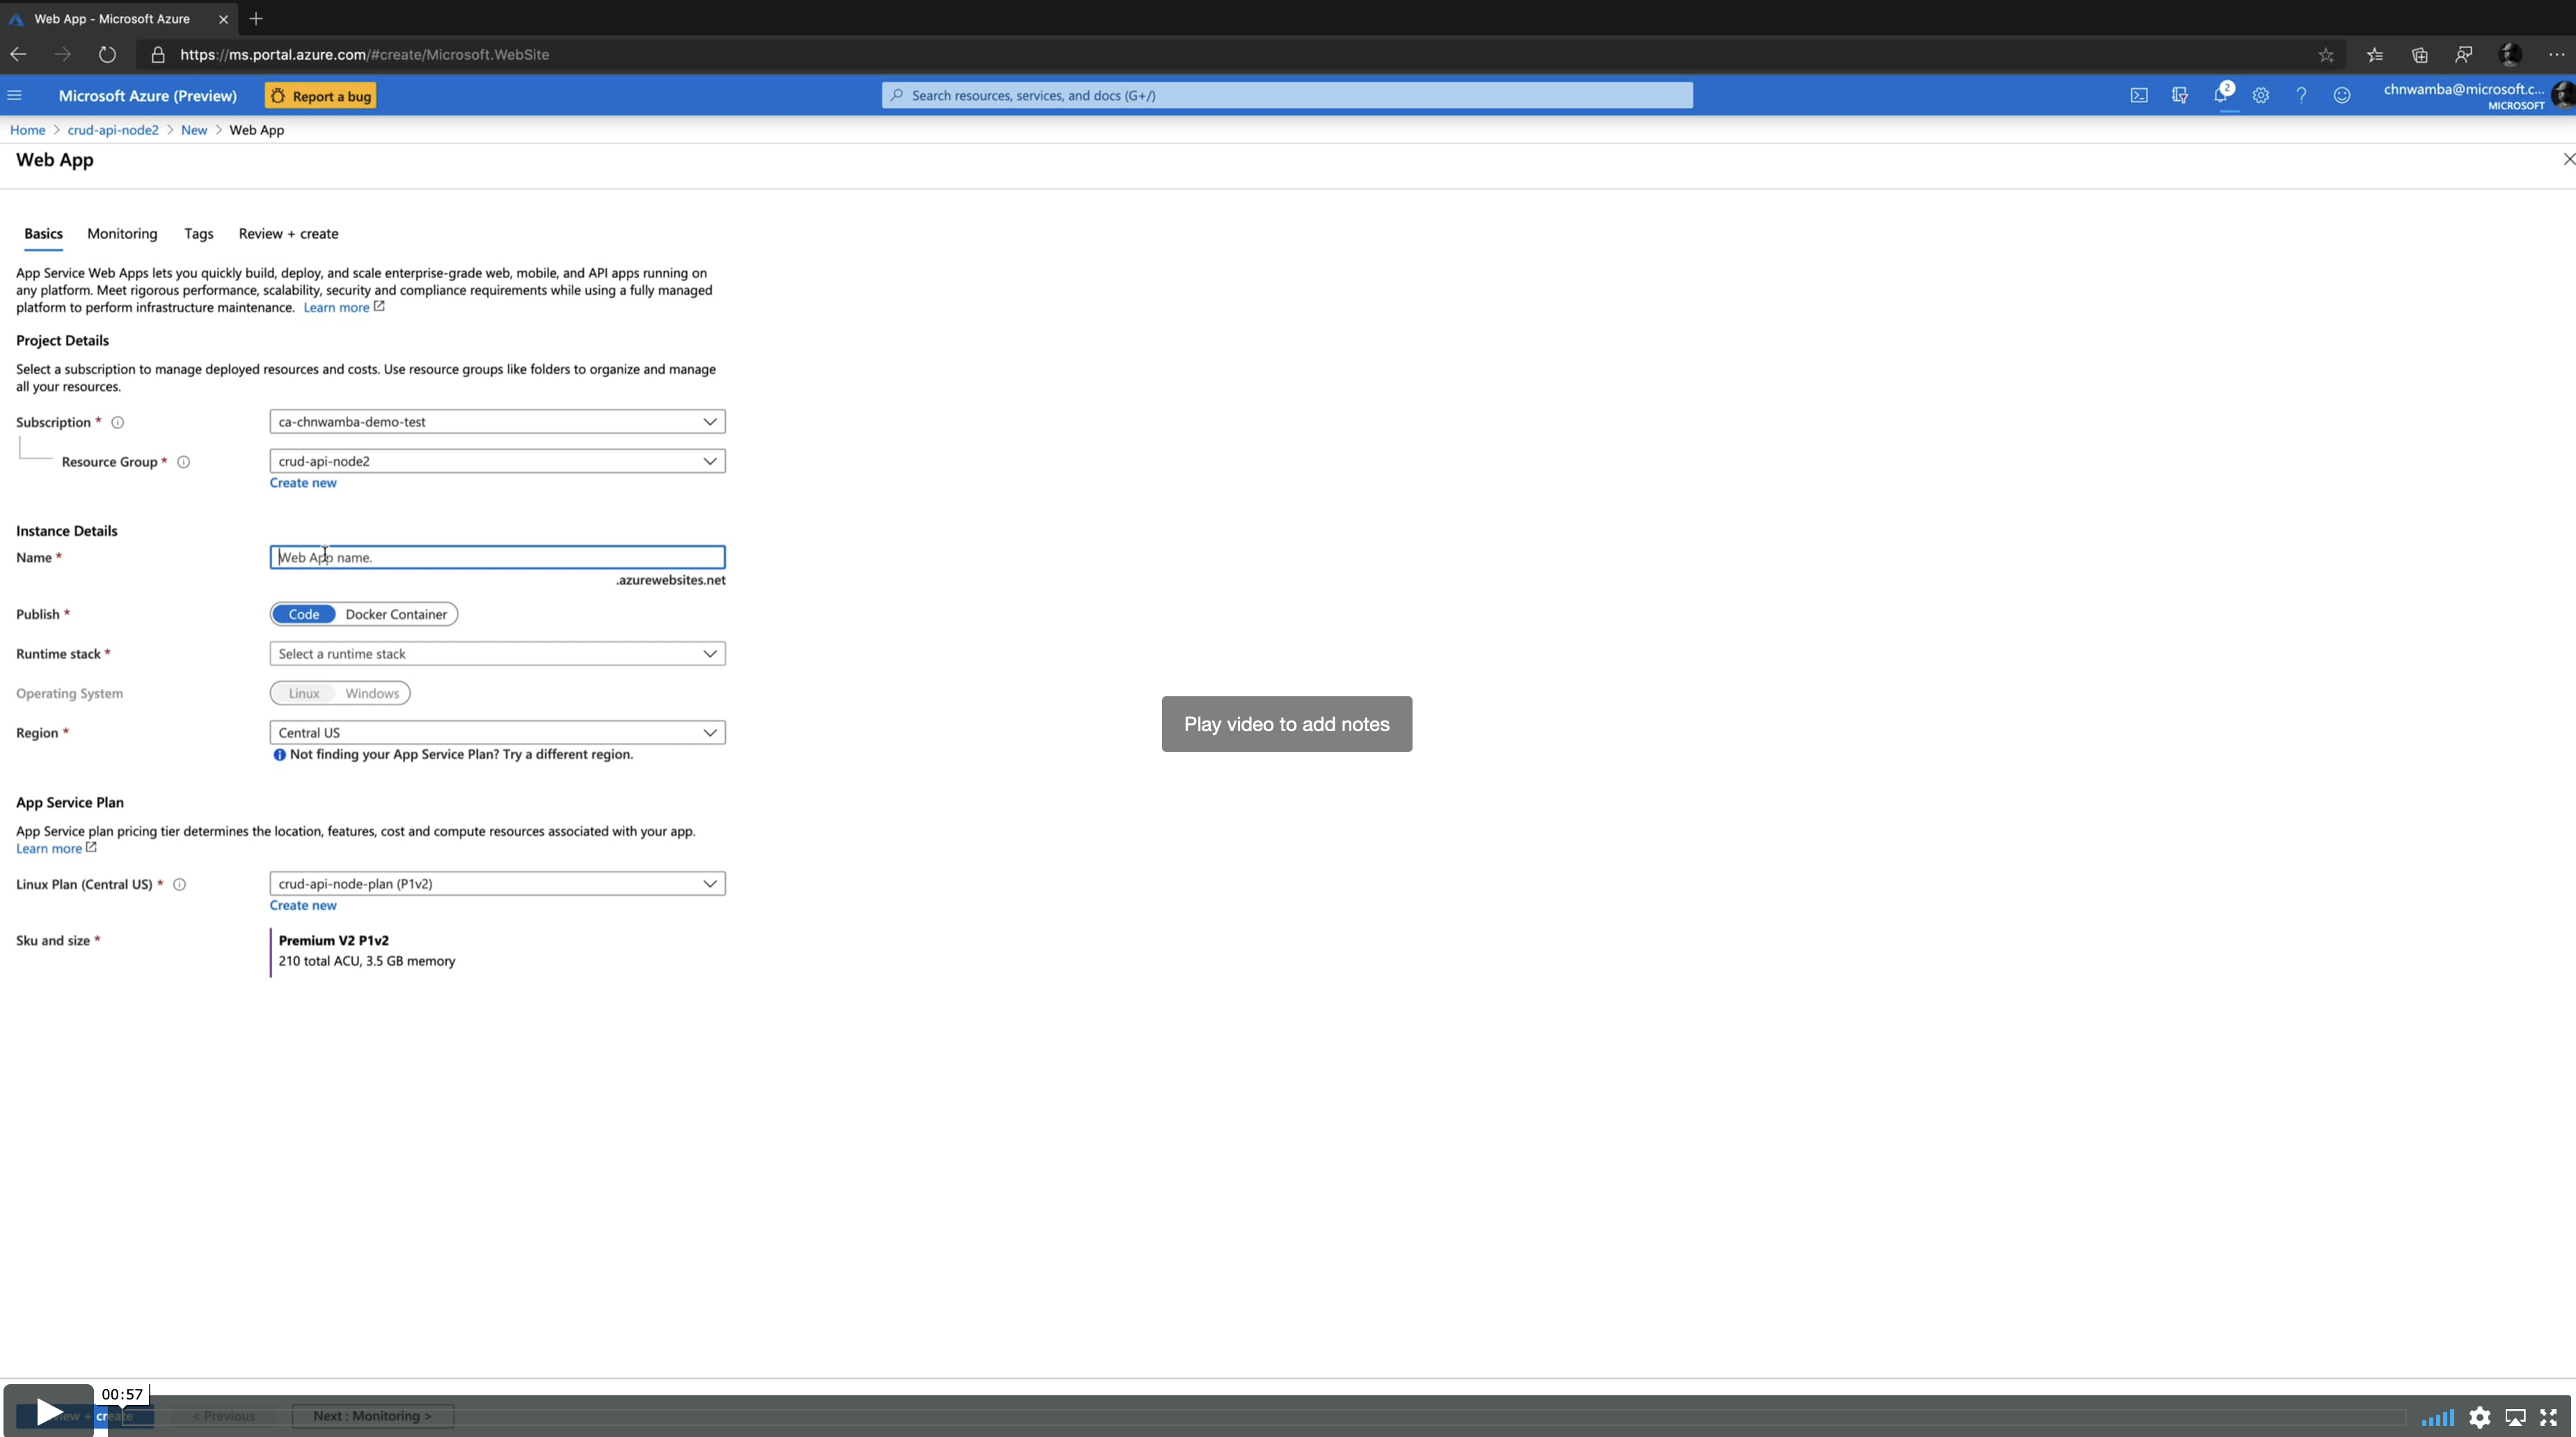
Task: Open the account menu chnwamba@microsoft
Action: pos(2464,96)
